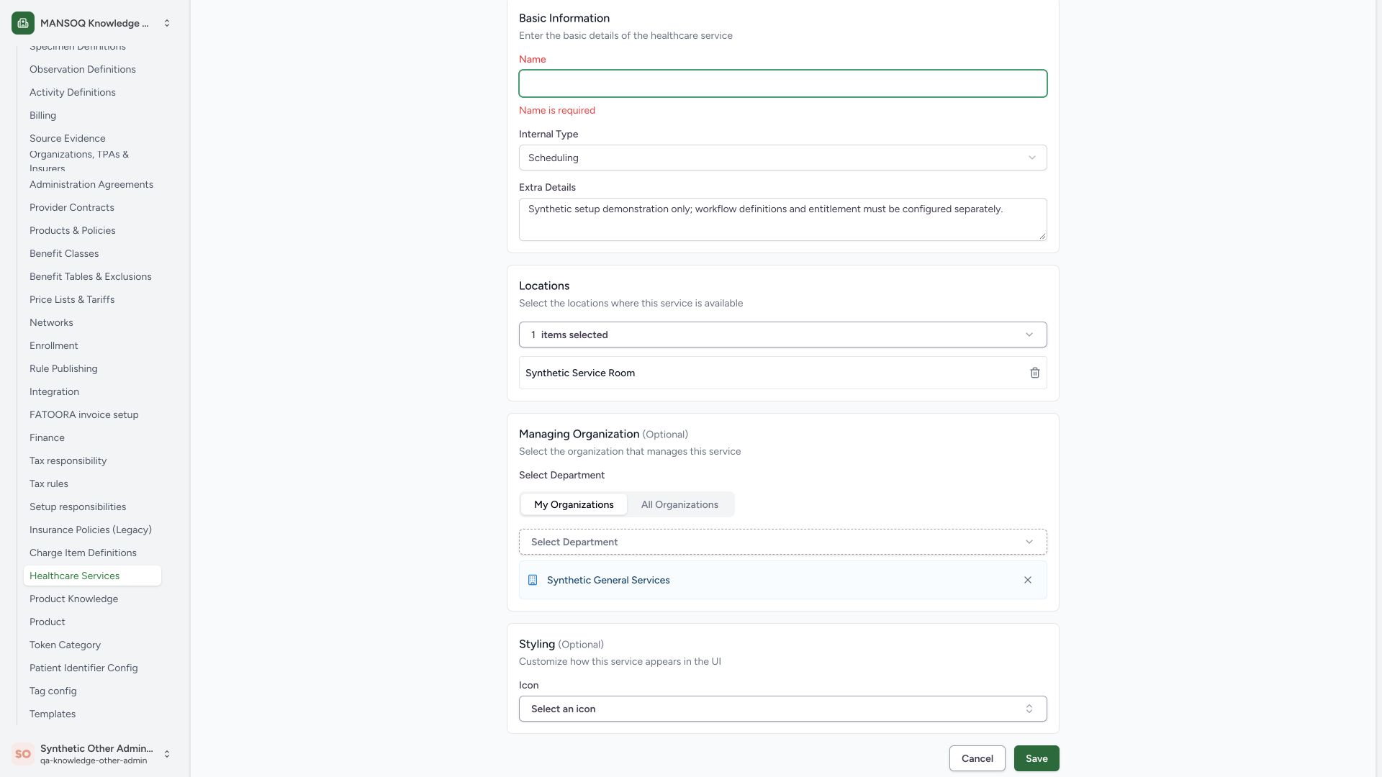Click the building icon beside Synthetic General Services
Screen dimensions: 1382x777
pyautogui.click(x=533, y=580)
